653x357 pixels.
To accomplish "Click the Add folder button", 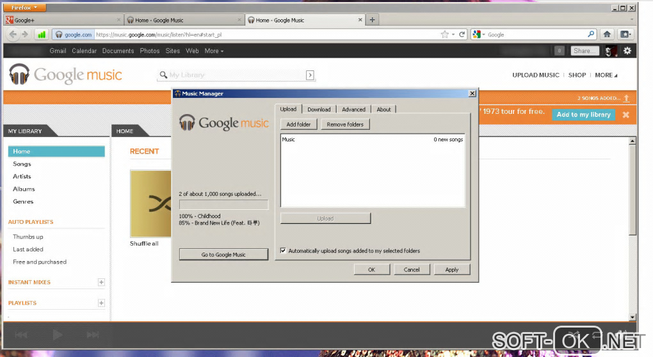I will point(298,124).
